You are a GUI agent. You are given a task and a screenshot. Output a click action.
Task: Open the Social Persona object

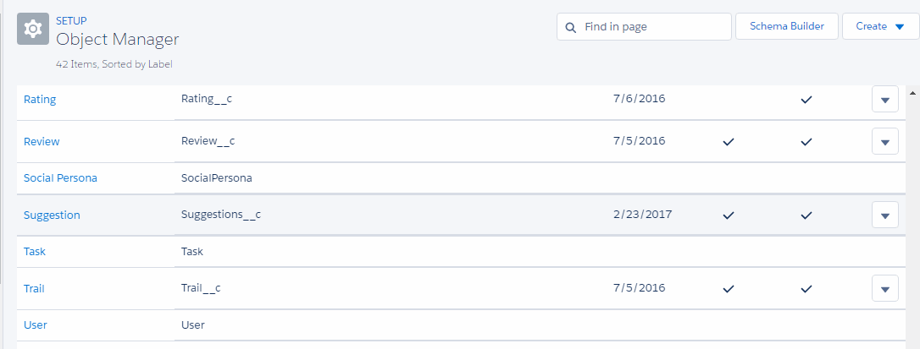pos(60,178)
